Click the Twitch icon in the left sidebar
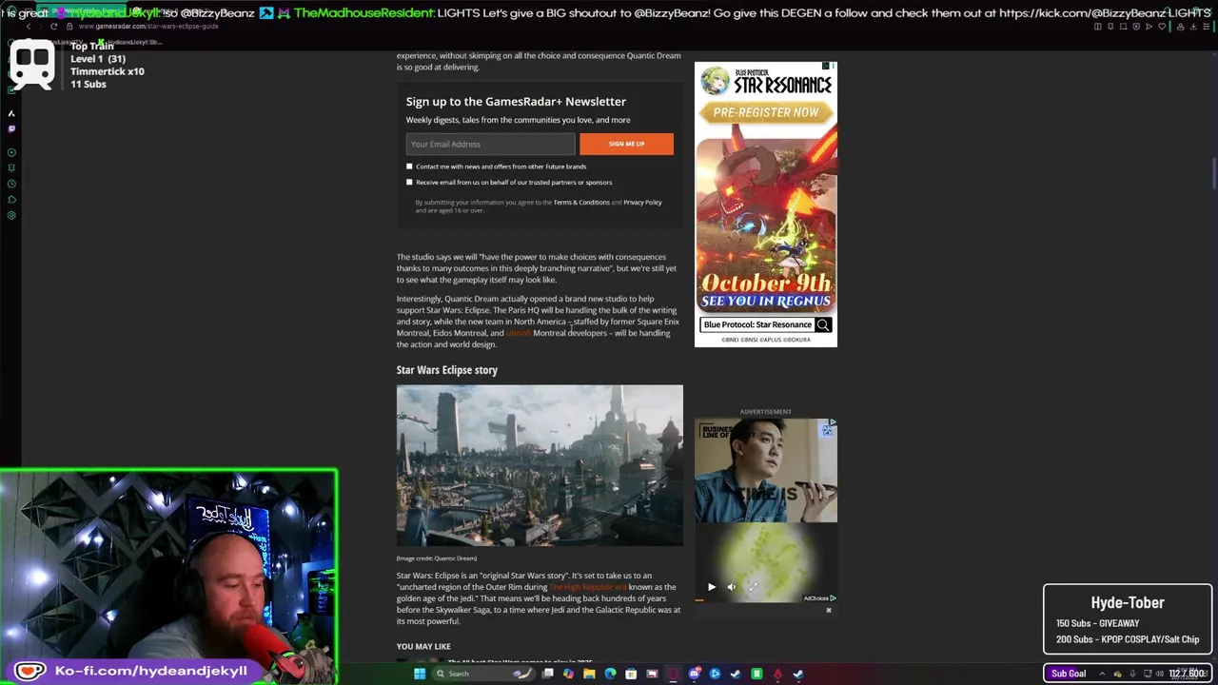 point(11,129)
